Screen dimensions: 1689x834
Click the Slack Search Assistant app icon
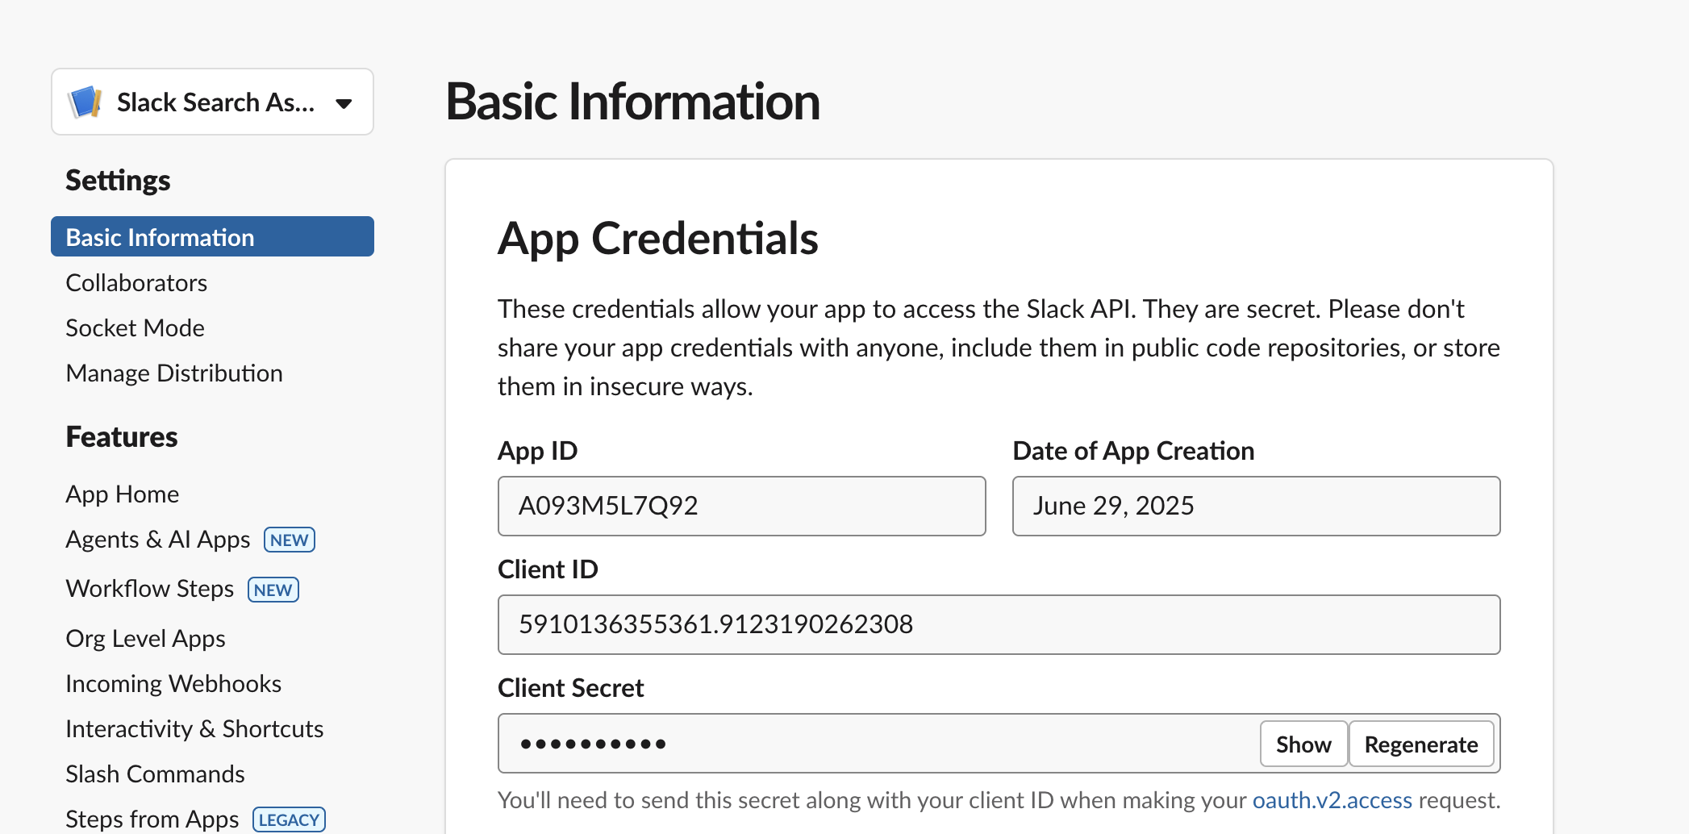[85, 102]
